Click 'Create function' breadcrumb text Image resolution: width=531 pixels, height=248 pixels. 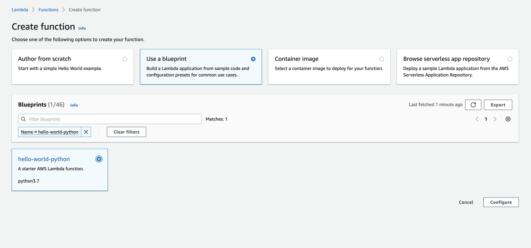85,10
